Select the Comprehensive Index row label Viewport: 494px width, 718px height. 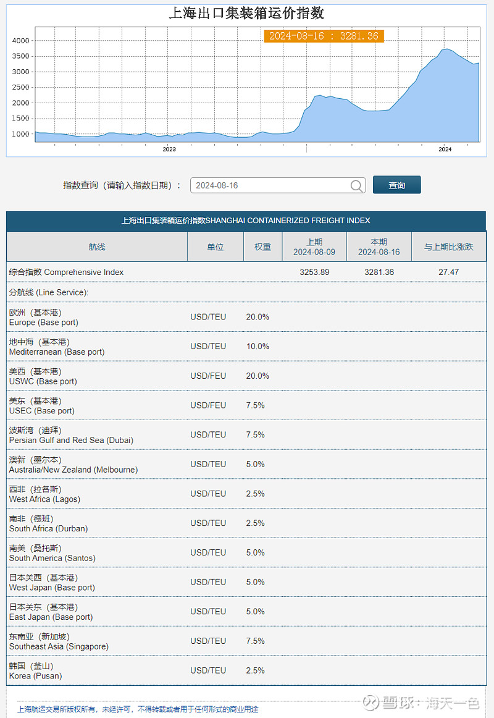coord(67,272)
